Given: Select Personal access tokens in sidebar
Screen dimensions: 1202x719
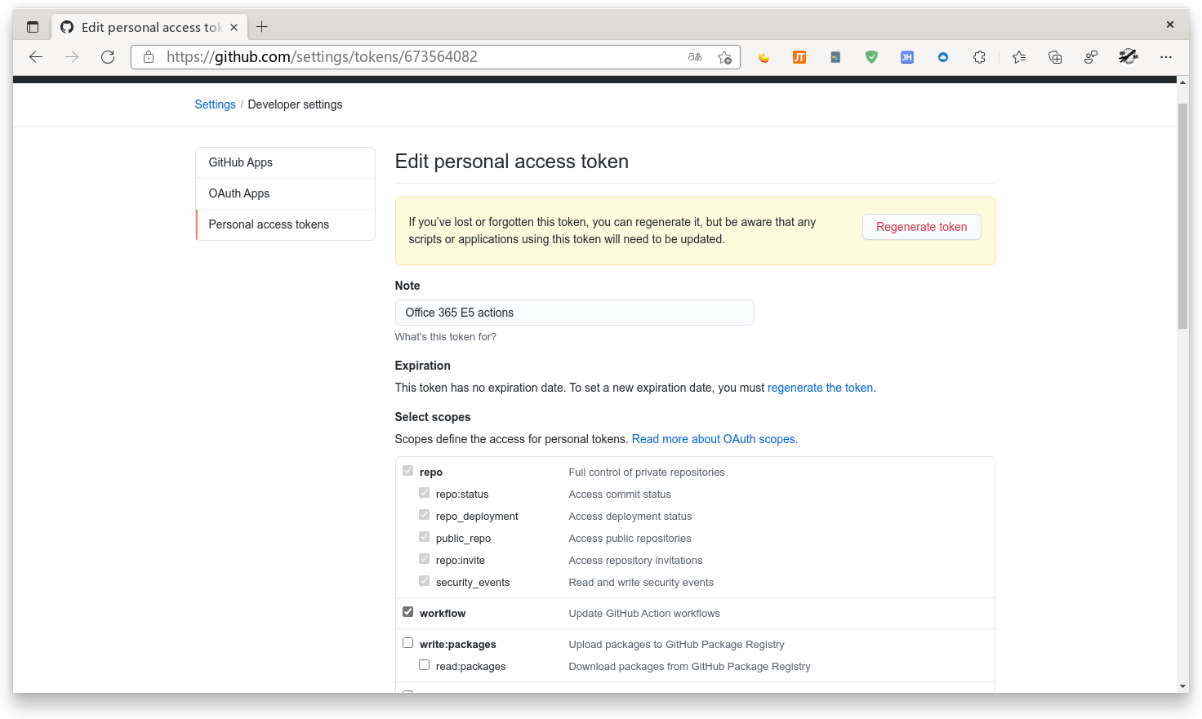Looking at the screenshot, I should tap(269, 224).
